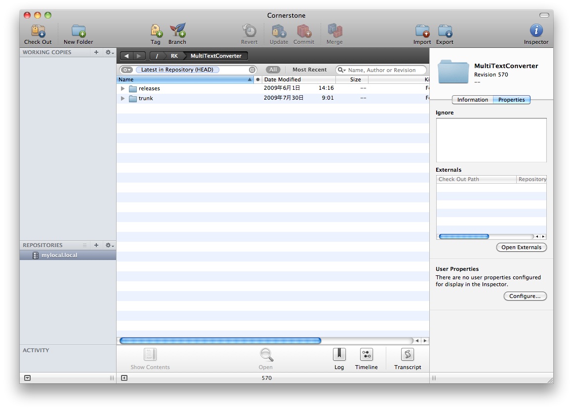Click the Configure... button

pos(525,296)
